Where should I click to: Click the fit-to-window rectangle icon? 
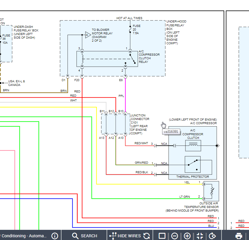[162, 236]
